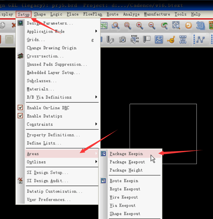213x219 pixels.
Task: Select Route Keepout
Action: click(x=134, y=189)
